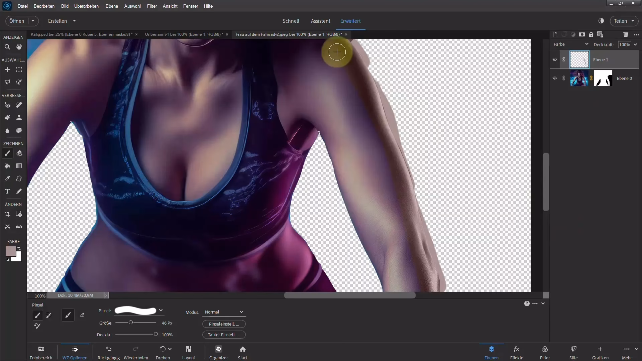Select the Hand tool
This screenshot has width=642, height=361.
(x=19, y=47)
